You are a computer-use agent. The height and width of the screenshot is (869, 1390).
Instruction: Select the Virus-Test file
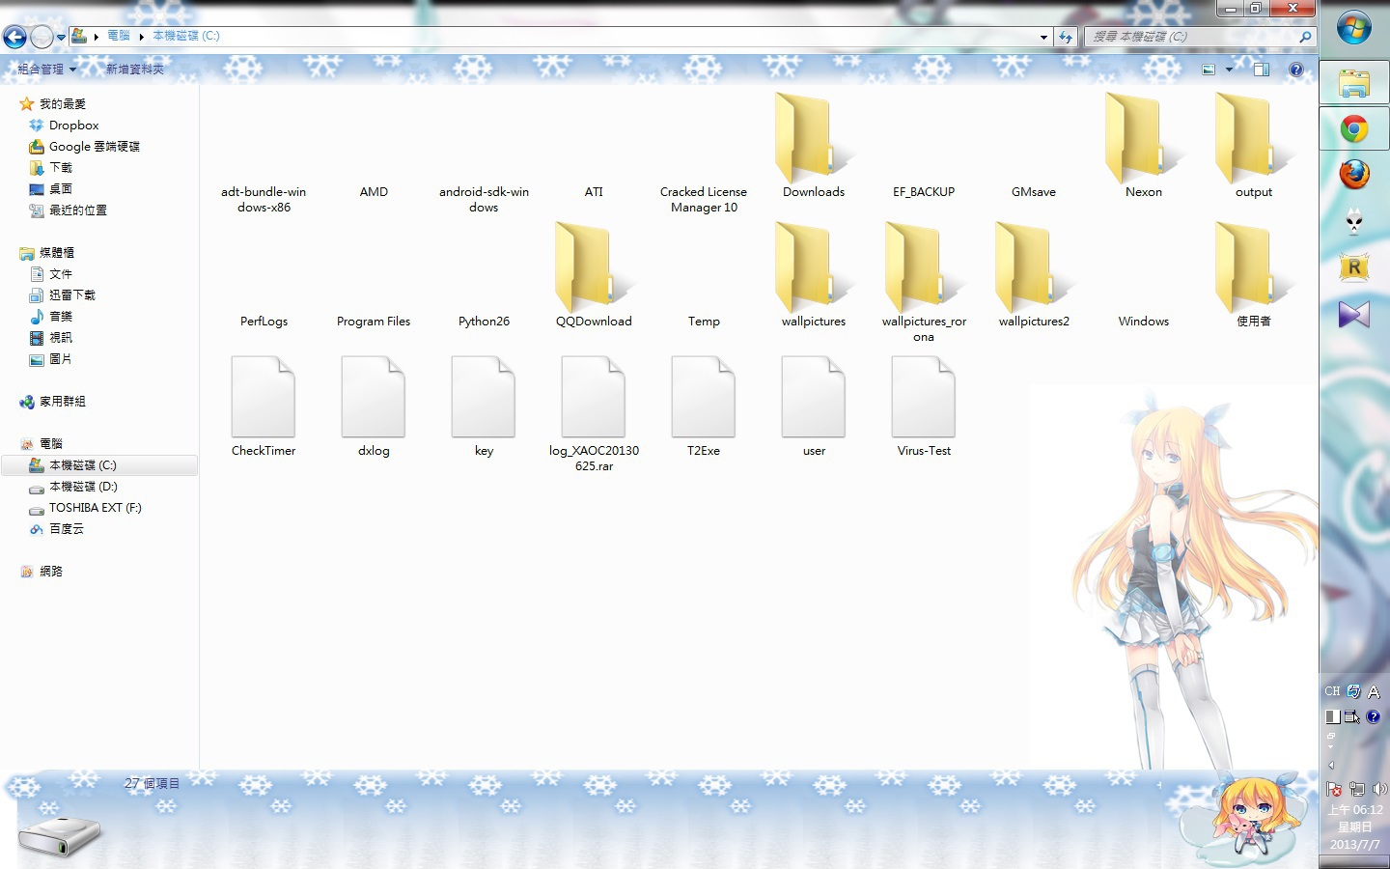(924, 406)
